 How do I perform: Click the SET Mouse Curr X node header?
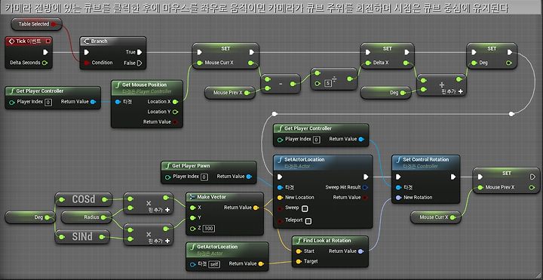(x=225, y=49)
